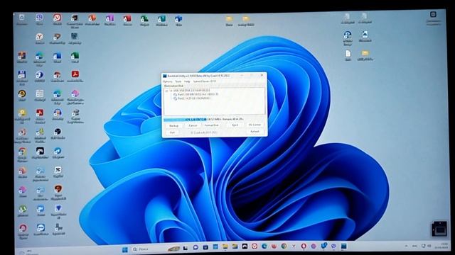
Task: Open the Windows Start menu
Action: [125, 249]
